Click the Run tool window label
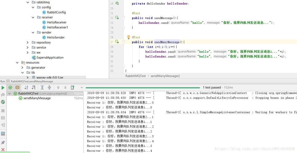Viewport: 297px width, 153px height. [3, 81]
